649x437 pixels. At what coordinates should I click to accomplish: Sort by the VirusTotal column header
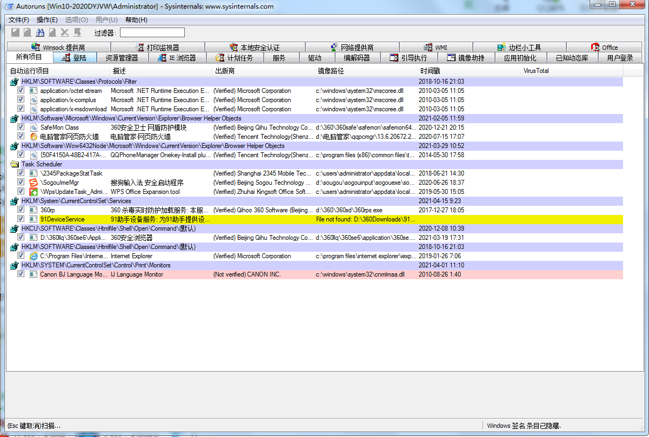pos(572,71)
